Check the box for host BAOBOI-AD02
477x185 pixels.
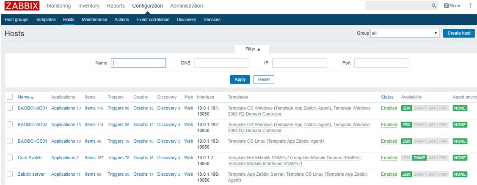pyautogui.click(x=10, y=125)
